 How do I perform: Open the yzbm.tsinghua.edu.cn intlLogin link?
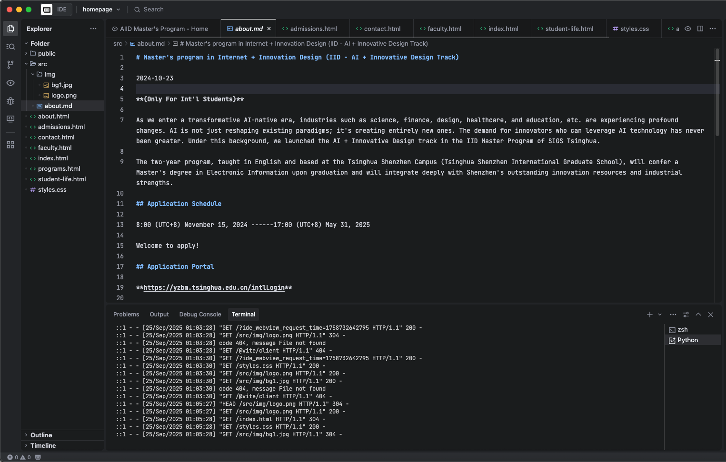[x=214, y=288]
